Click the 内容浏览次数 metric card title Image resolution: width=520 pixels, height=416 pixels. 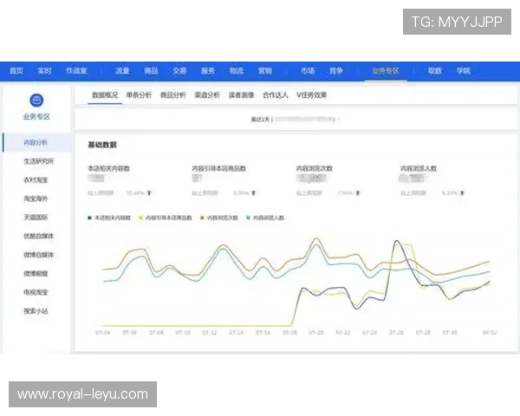(315, 168)
